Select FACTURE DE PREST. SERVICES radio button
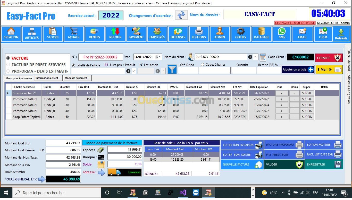This screenshot has height=200, width=352. pyautogui.click(x=8, y=65)
